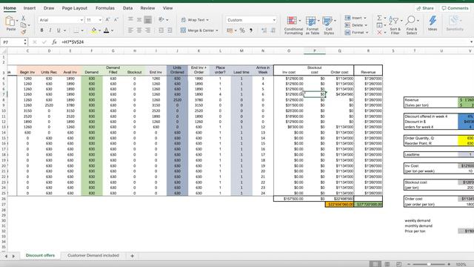Decrease indent icon
This screenshot has width=474, height=267.
click(161, 30)
